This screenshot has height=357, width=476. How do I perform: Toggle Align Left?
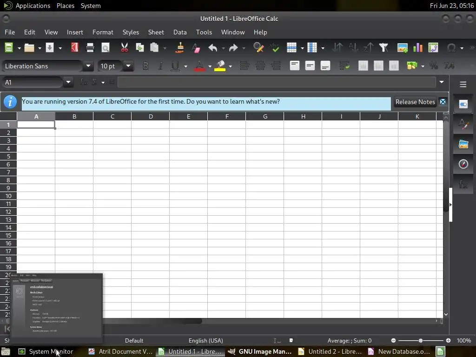click(245, 66)
